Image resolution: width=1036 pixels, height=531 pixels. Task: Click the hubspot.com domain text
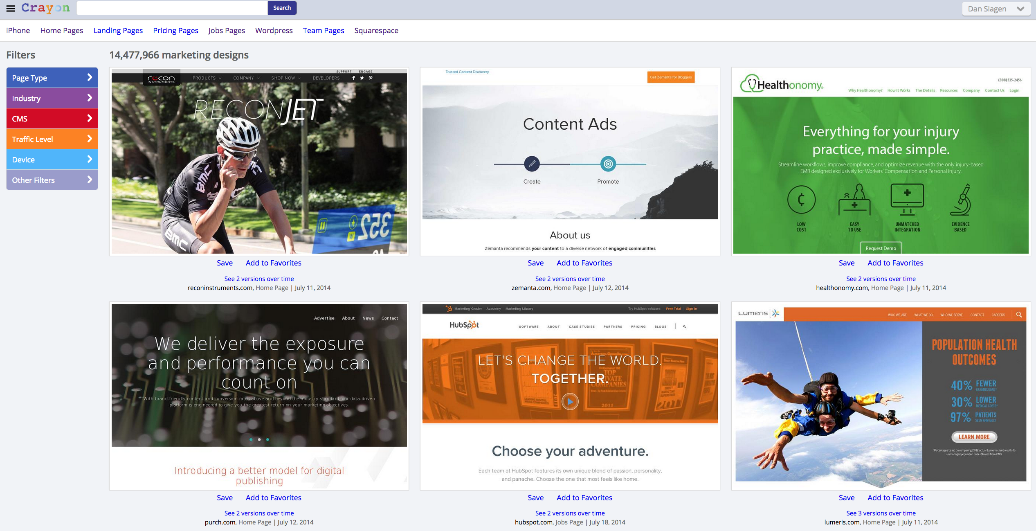[x=534, y=522]
